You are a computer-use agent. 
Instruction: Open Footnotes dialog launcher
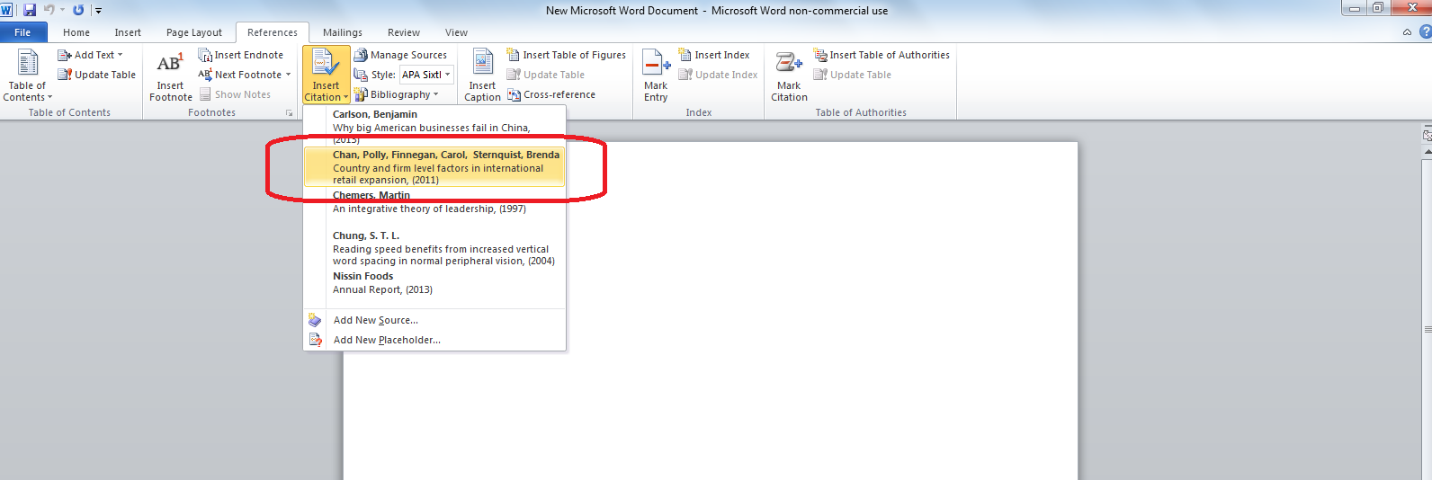[x=289, y=113]
